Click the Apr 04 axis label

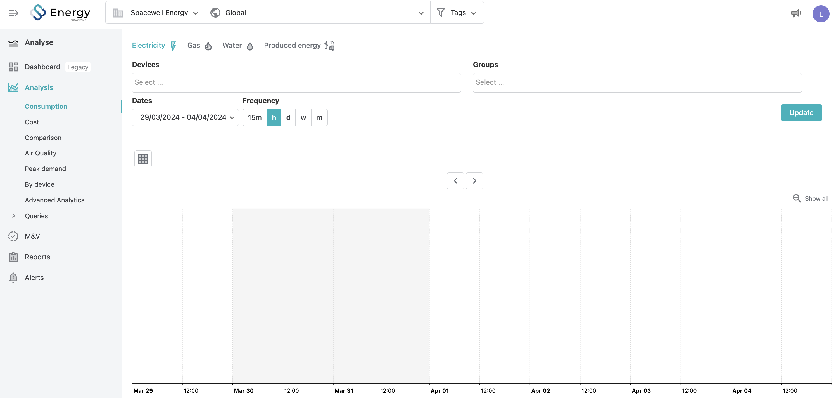pos(742,391)
